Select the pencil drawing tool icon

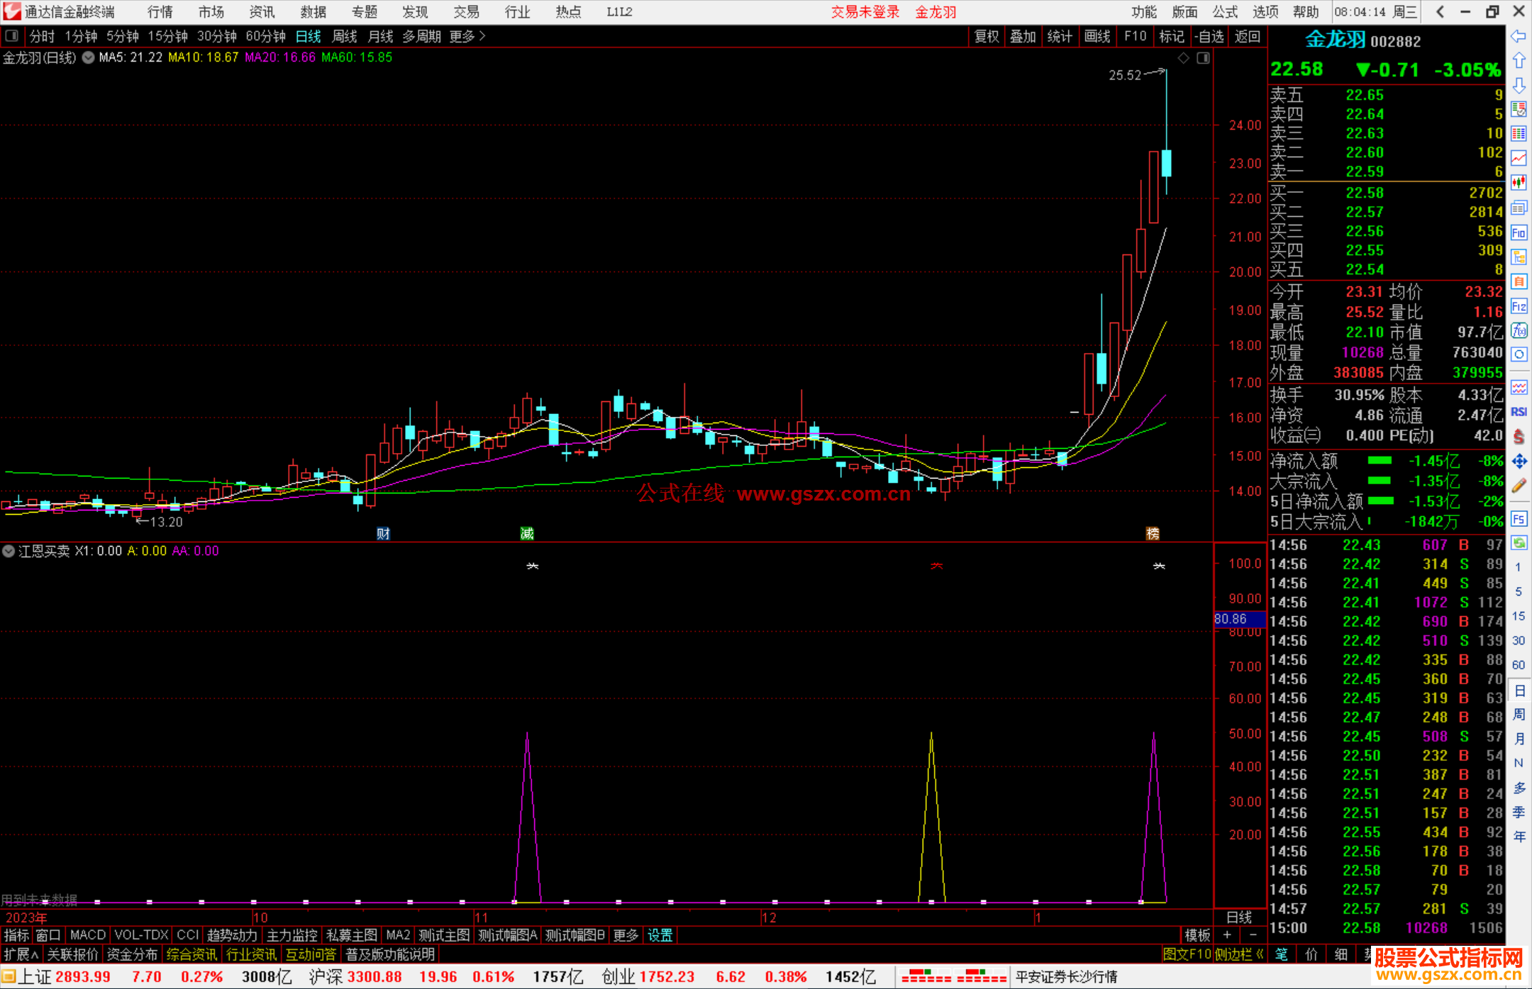coord(1519,486)
